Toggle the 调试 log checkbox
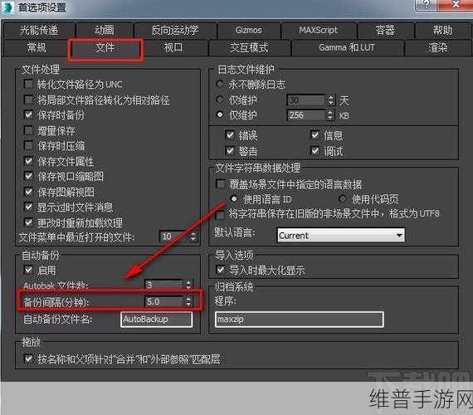473x415 pixels. (x=315, y=150)
